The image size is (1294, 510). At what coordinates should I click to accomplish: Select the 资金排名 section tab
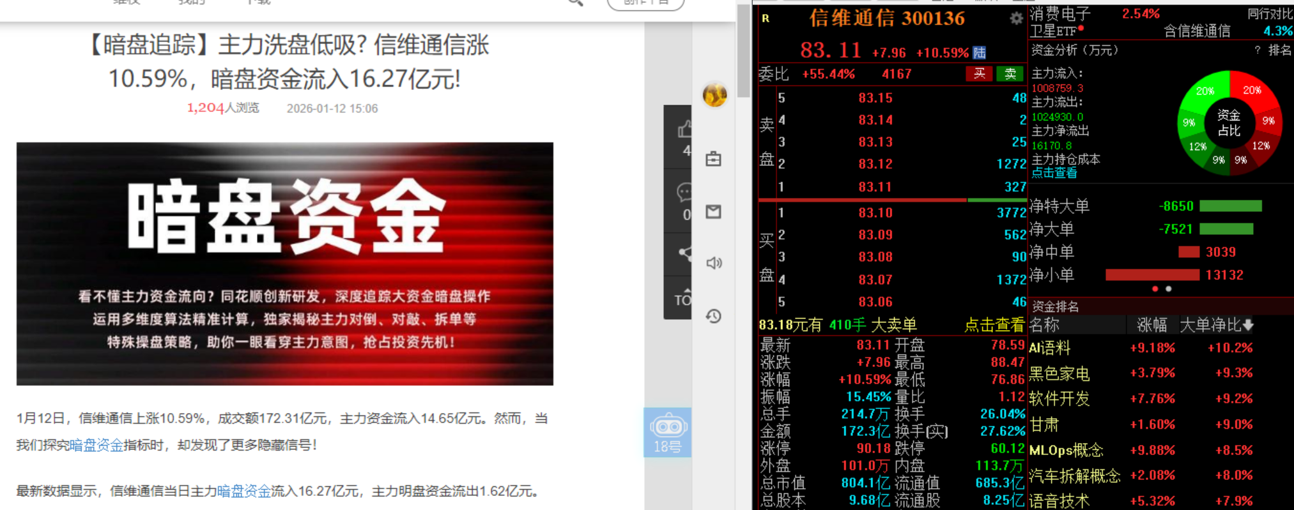coord(1055,306)
